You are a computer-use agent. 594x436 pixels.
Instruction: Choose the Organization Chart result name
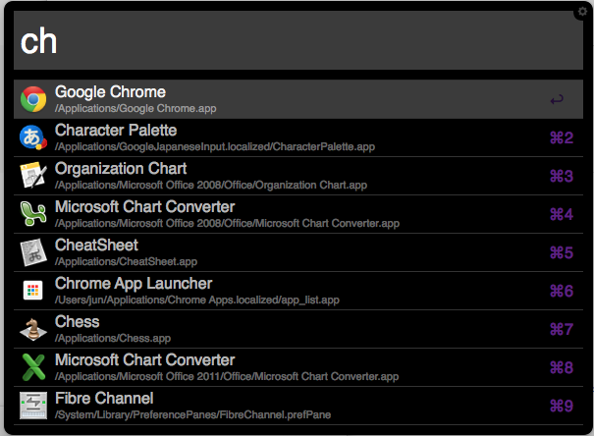pos(120,169)
